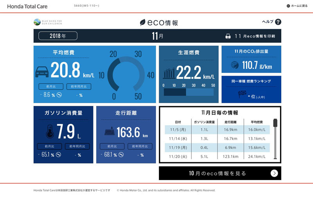
Task: Click the 110.7 g/km CO2 value
Action: click(257, 65)
